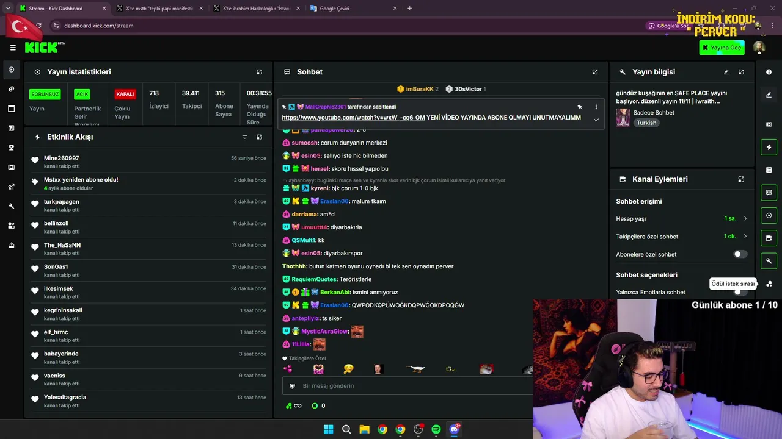Switch to the Google Çeviri tab

(x=353, y=9)
